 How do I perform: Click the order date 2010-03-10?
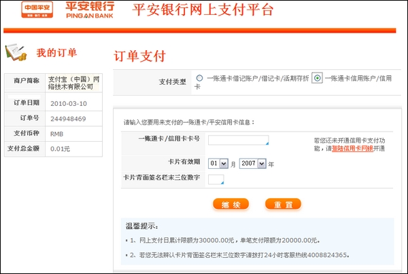69,104
